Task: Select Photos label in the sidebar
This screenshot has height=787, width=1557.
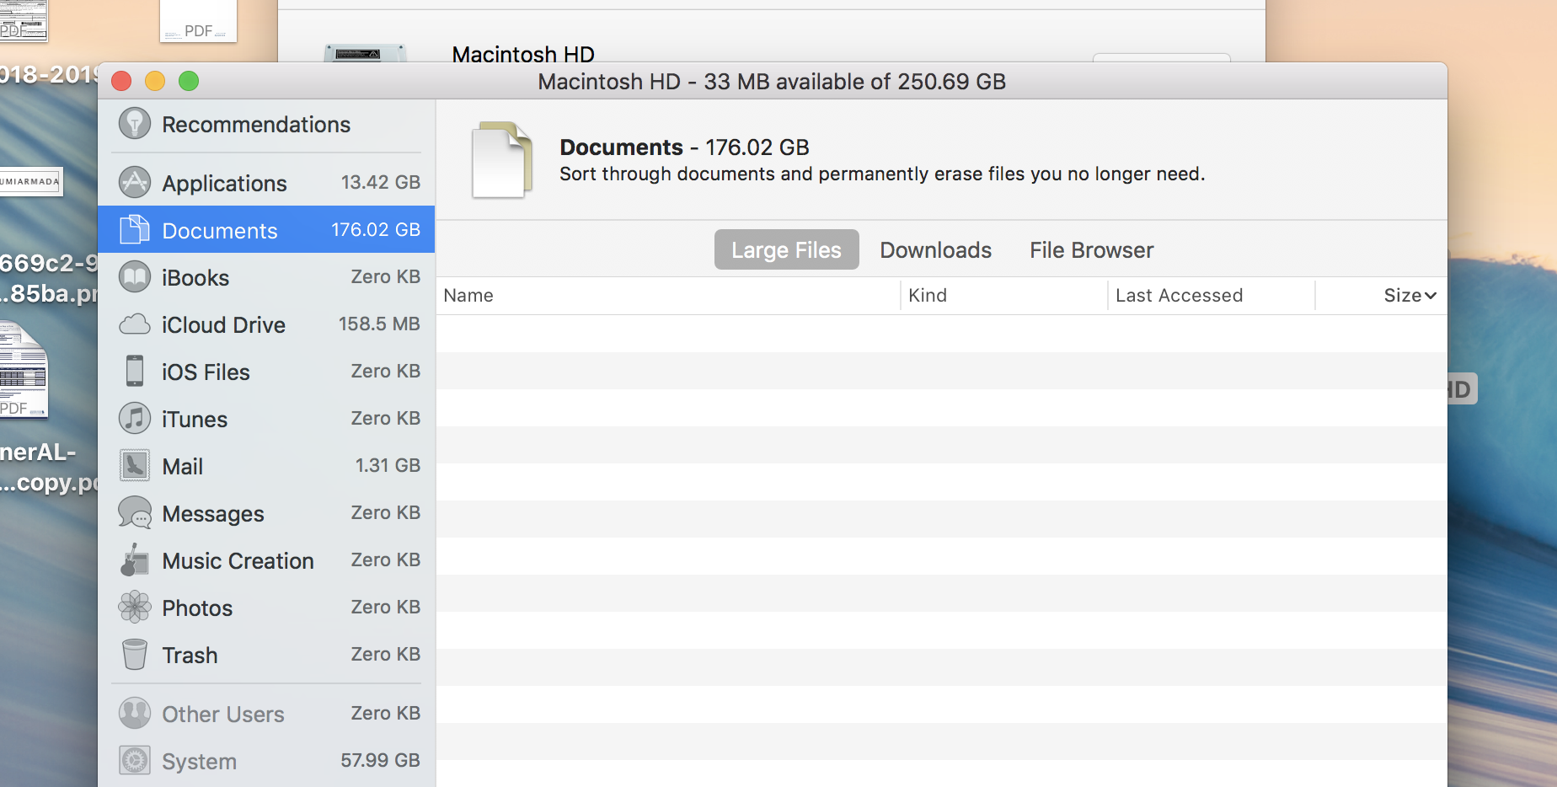Action: (x=197, y=608)
